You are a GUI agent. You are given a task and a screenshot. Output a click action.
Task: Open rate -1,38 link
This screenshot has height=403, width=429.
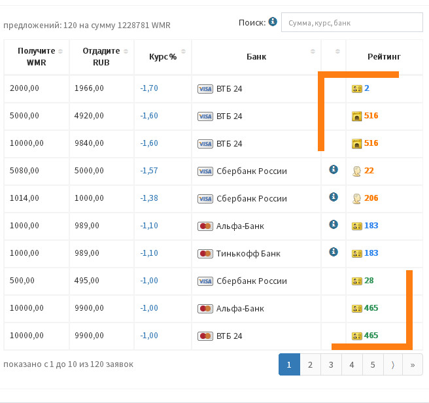[149, 198]
